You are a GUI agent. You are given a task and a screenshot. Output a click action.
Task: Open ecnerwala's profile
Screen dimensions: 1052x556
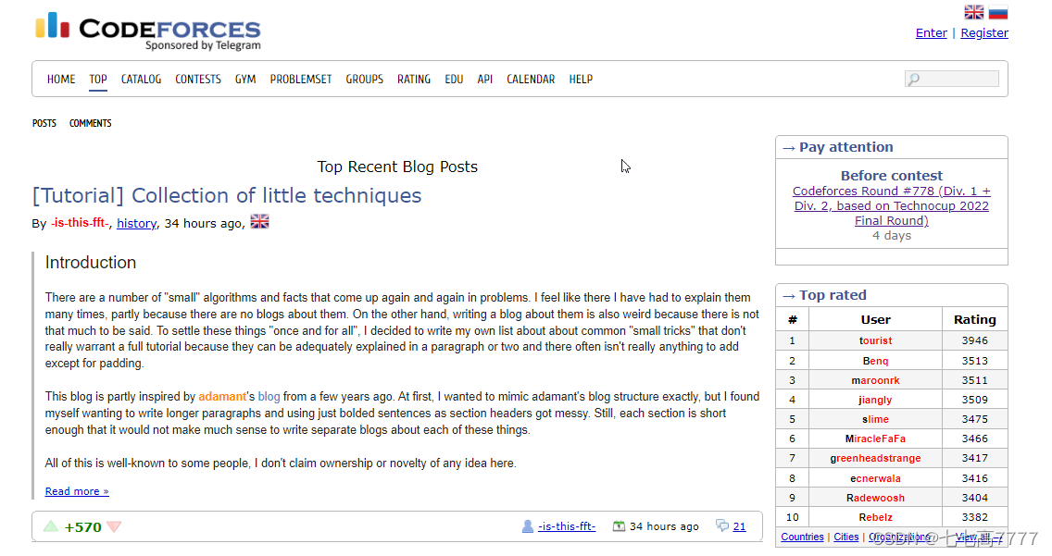click(x=875, y=478)
